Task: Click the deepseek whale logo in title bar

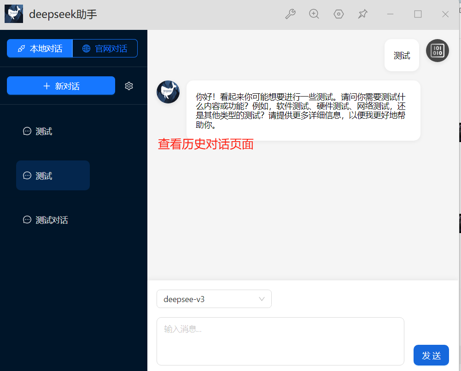Action: point(14,14)
